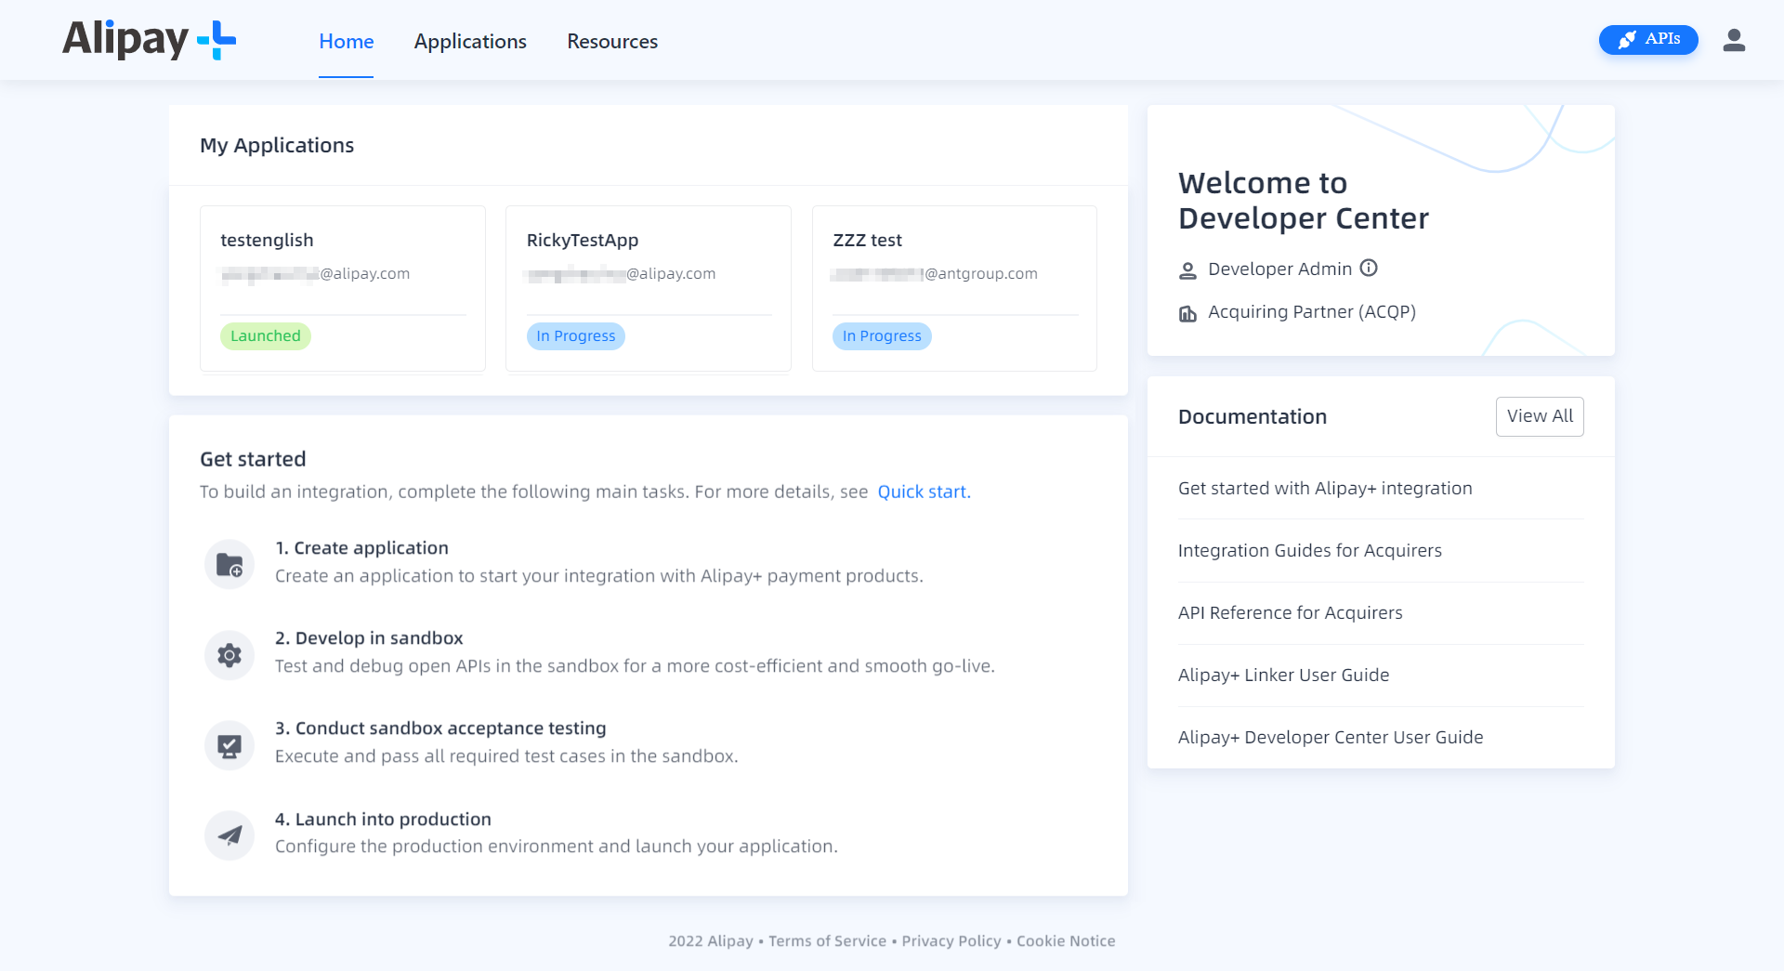The height and width of the screenshot is (971, 1784).
Task: Open Integration Guides for Acquirers
Action: (x=1310, y=550)
